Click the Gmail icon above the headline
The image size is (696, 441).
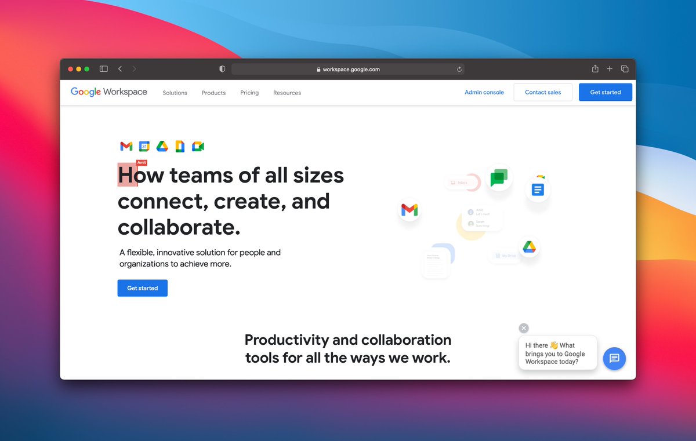[126, 147]
